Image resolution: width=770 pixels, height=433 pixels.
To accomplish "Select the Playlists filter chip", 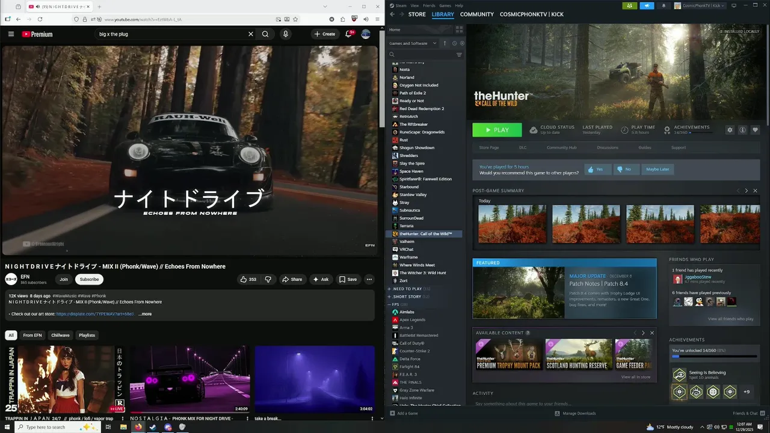I will coord(87,335).
